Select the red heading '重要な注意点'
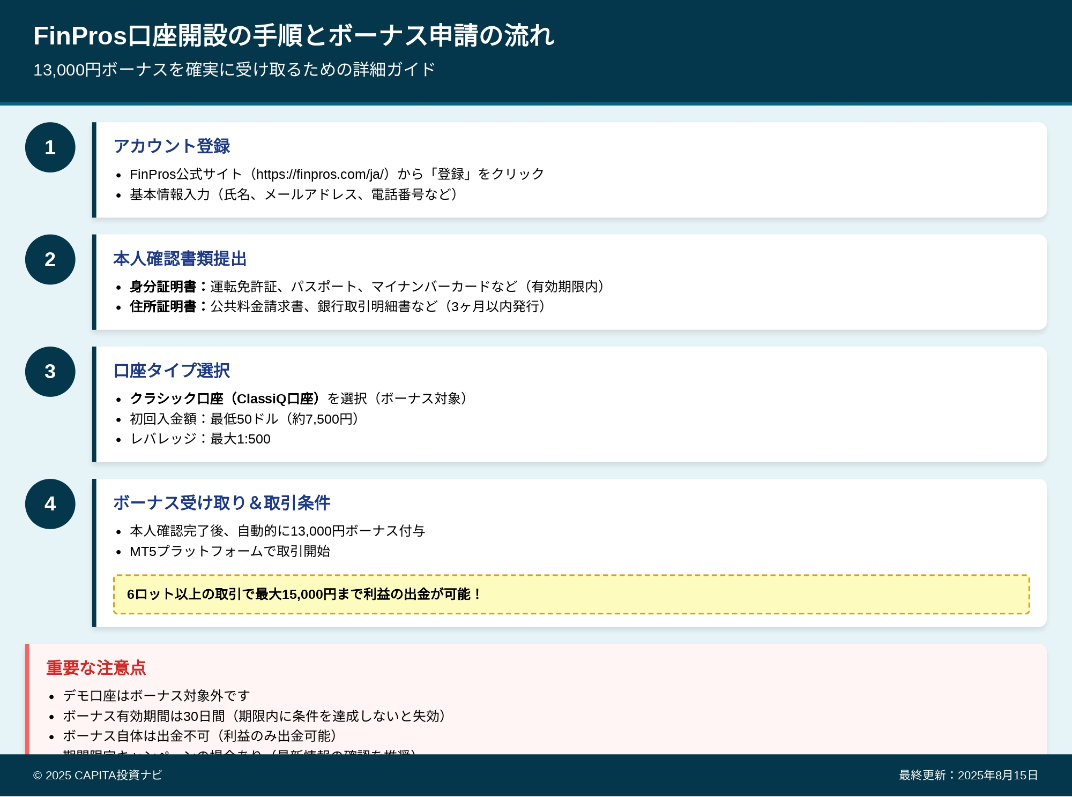1072x797 pixels. [x=96, y=668]
